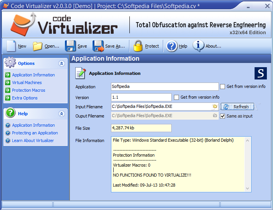Click the Save toolbar label

[x=82, y=46]
